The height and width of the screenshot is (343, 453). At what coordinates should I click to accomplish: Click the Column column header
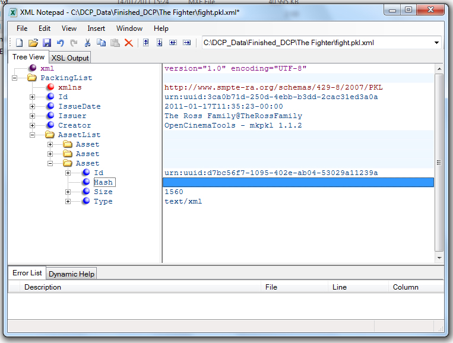[x=416, y=287]
